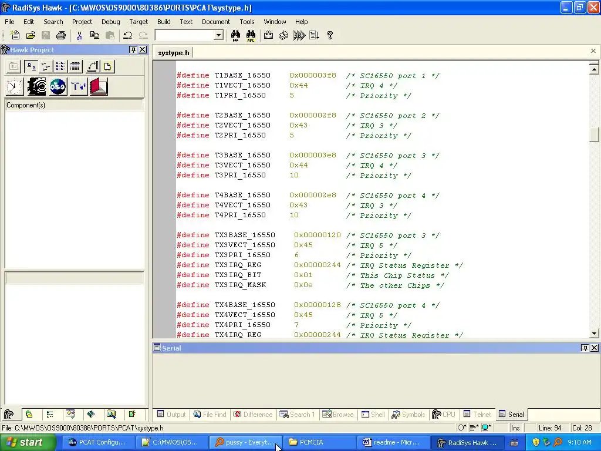Click the Windows start button
Viewport: 601px width, 451px height.
click(x=28, y=443)
